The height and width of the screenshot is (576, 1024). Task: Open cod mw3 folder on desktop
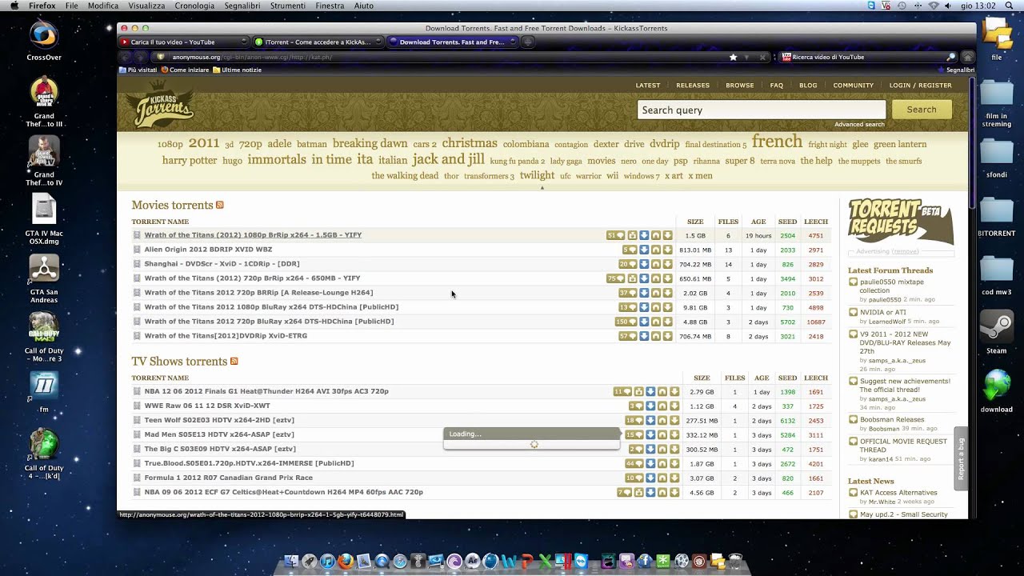[997, 269]
